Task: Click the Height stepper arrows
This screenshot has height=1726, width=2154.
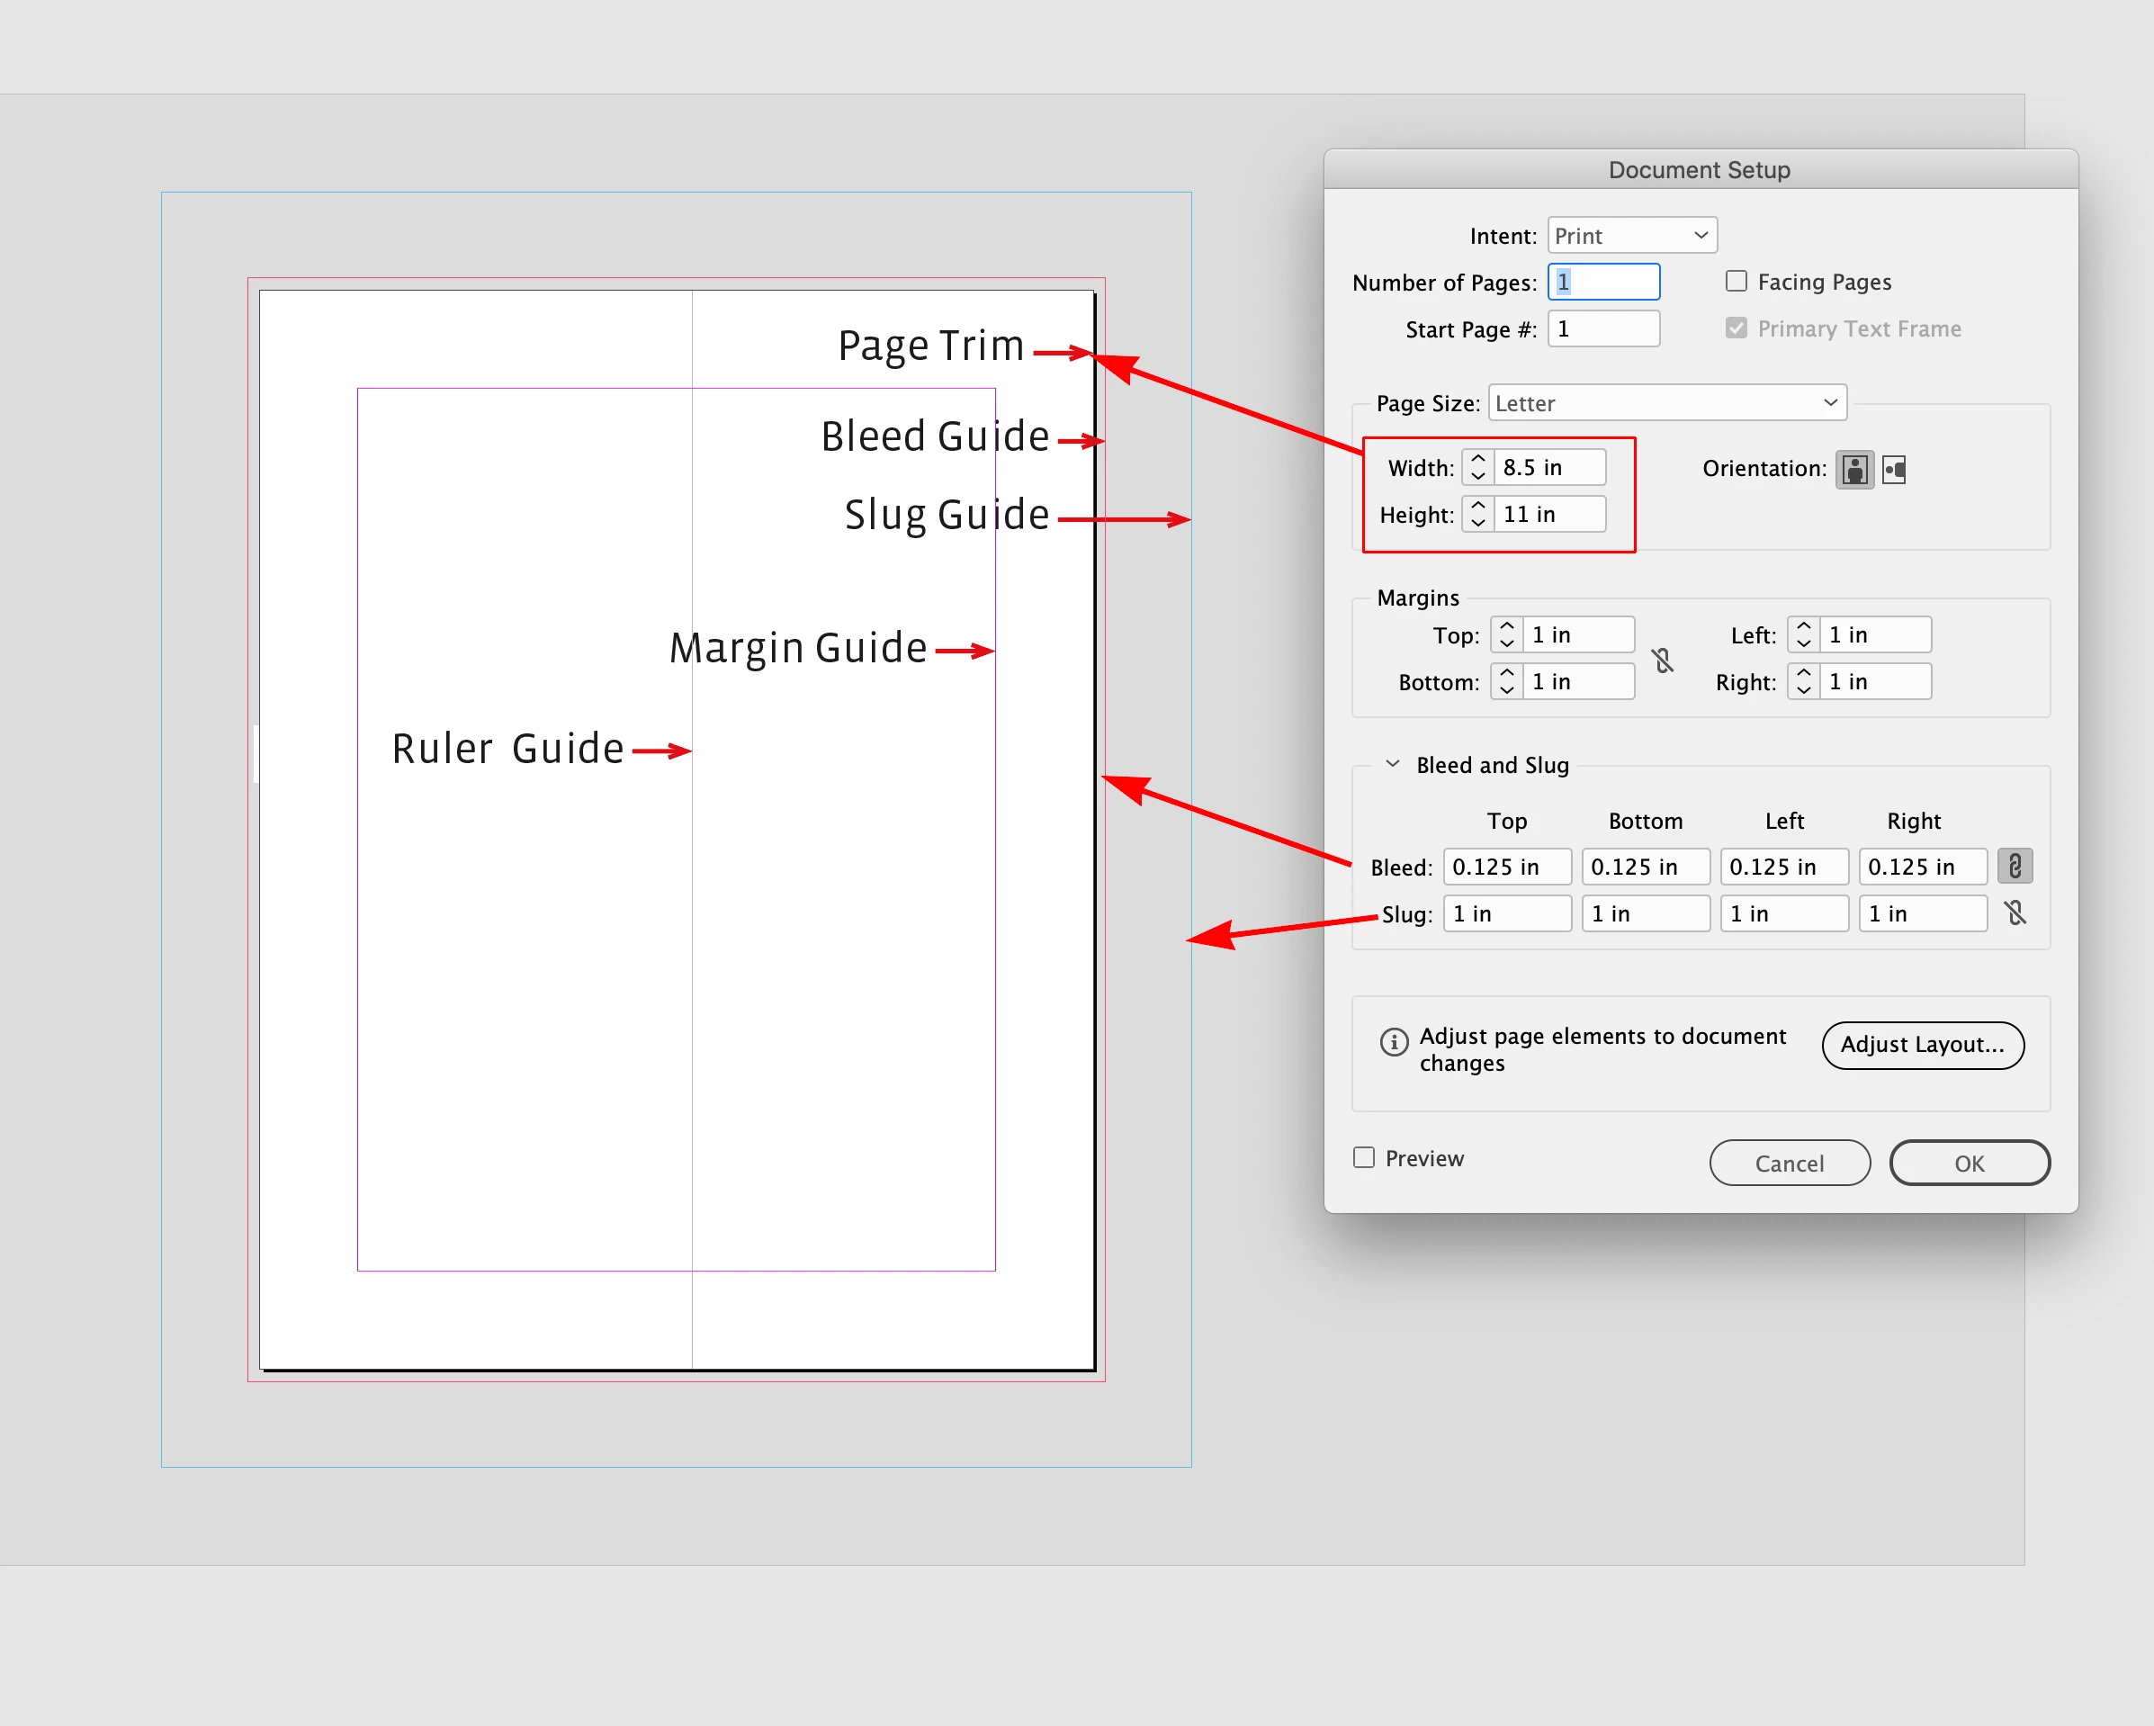Action: tap(1478, 515)
